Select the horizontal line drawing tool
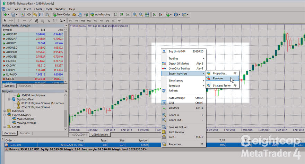The width and height of the screenshot is (305, 164). tap(24, 21)
